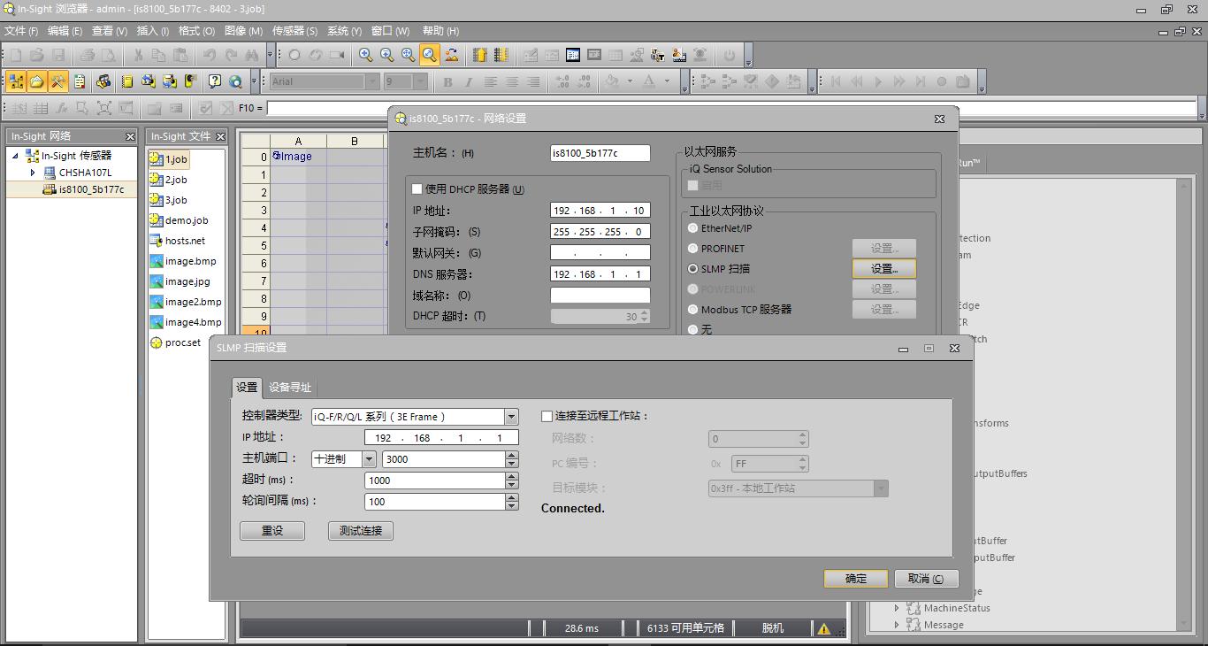The height and width of the screenshot is (646, 1208).
Task: Enable the 使用 DHCP 服务器 checkbox
Action: coord(417,189)
